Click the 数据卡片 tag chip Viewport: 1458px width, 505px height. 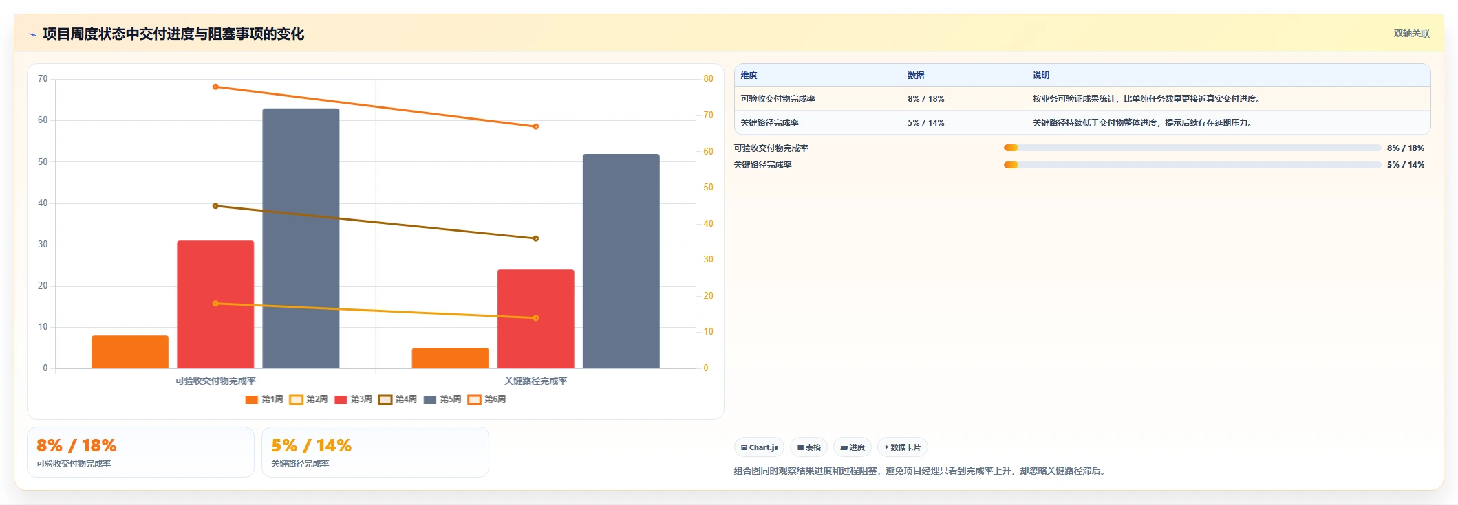[902, 447]
